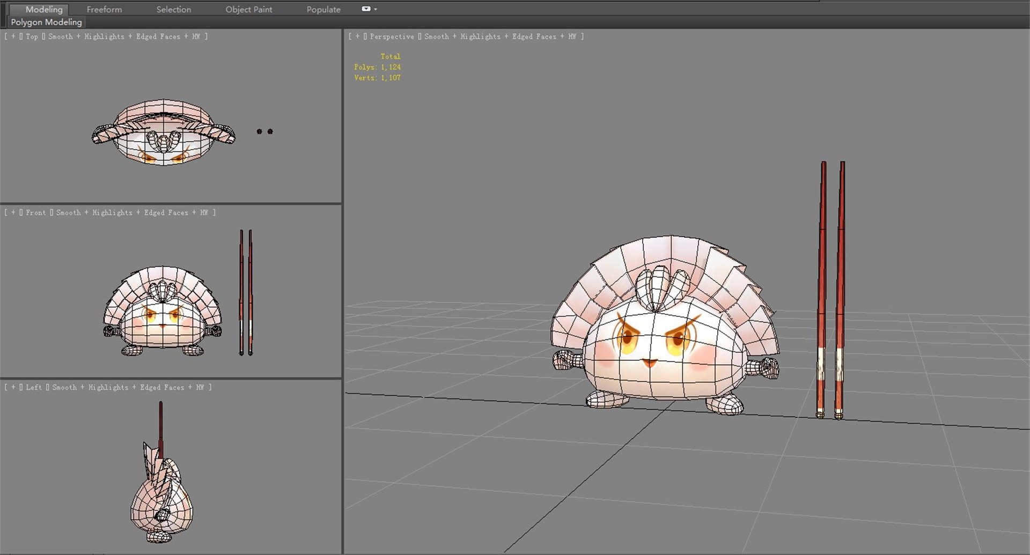Open the Top view name menu
Screen dimensions: 1030x555
pyautogui.click(x=32, y=36)
